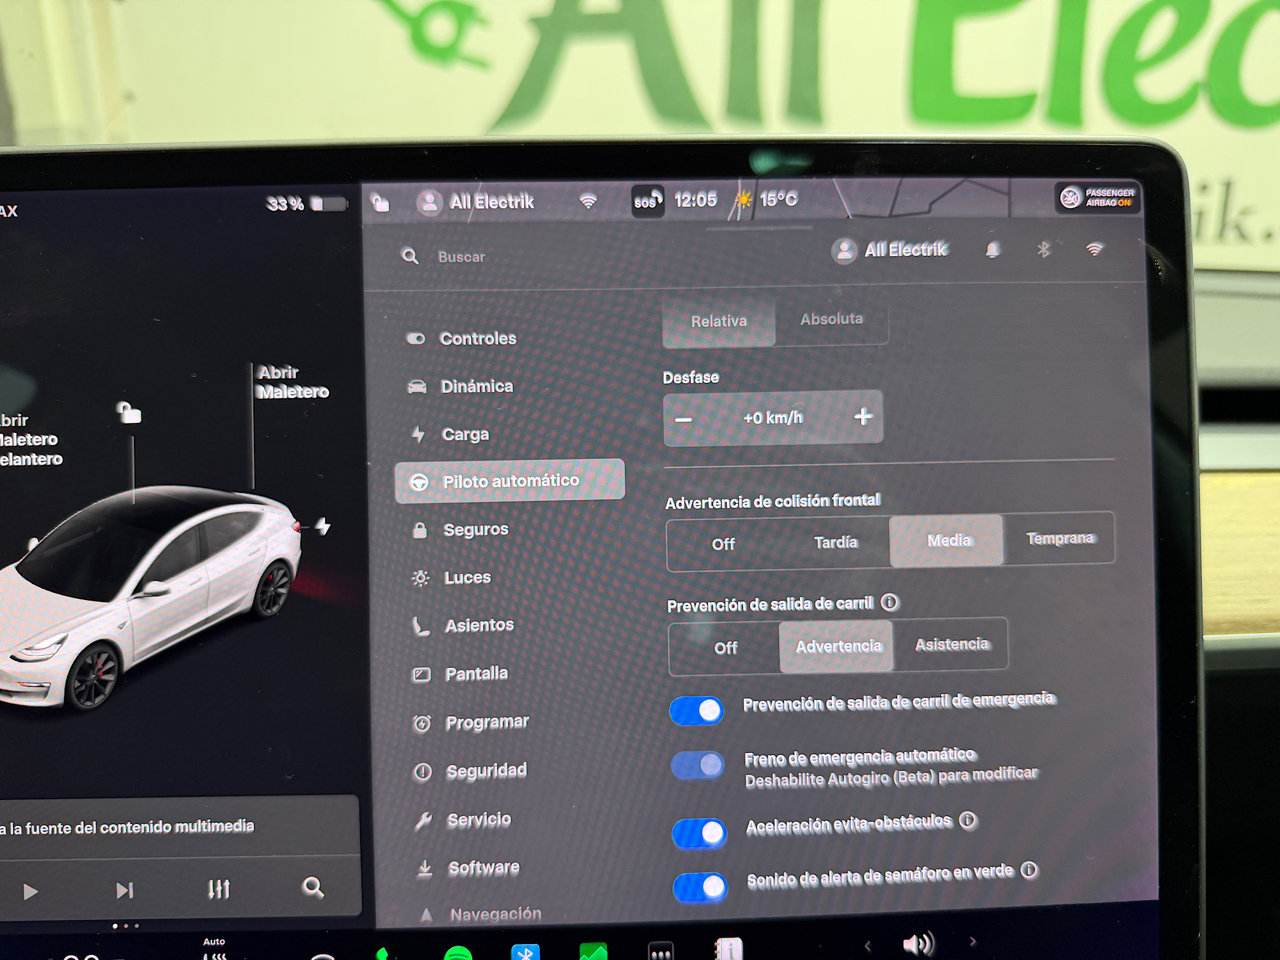Choose Asistencia for lane departure
1280x960 pixels.
(951, 644)
